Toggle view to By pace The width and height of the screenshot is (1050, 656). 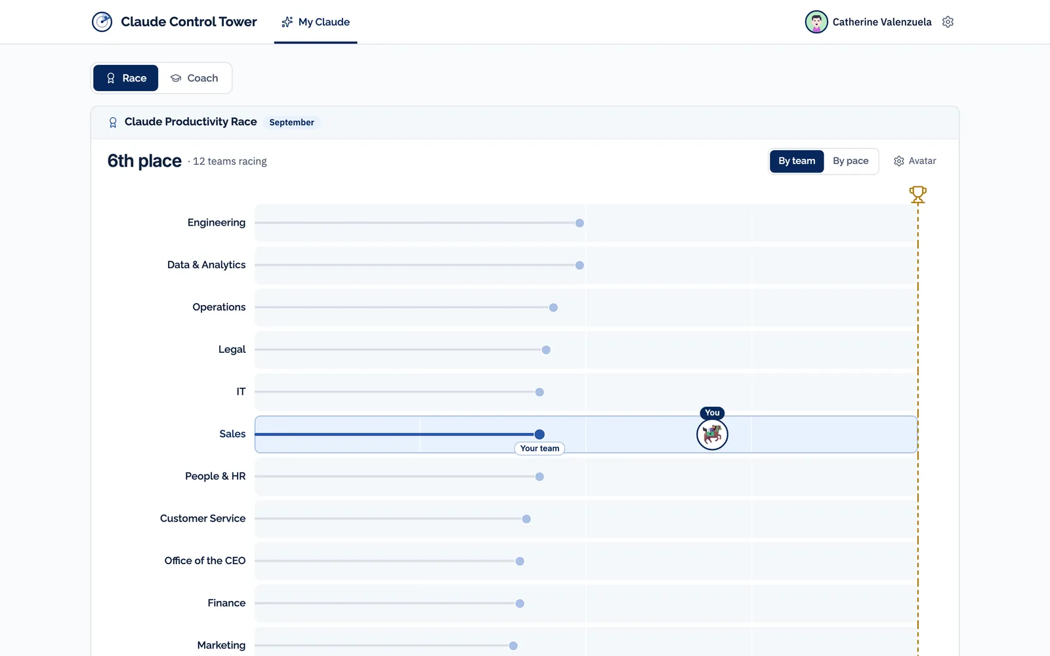click(x=850, y=161)
